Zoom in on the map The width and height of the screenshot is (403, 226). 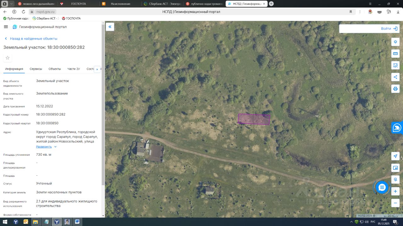click(395, 191)
